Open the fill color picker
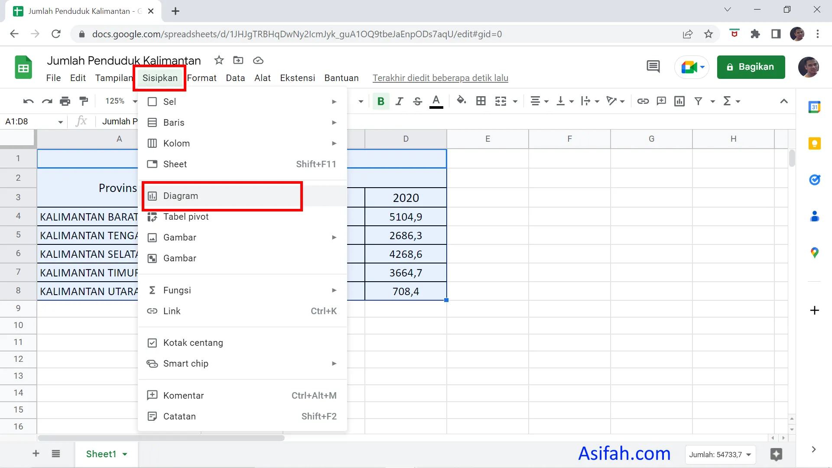 pos(461,101)
